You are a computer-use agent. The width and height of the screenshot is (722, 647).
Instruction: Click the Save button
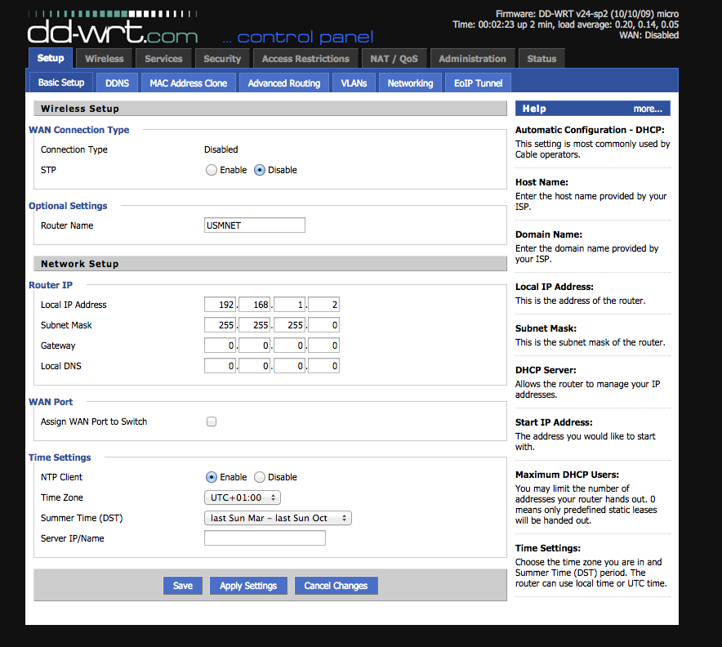pyautogui.click(x=183, y=586)
